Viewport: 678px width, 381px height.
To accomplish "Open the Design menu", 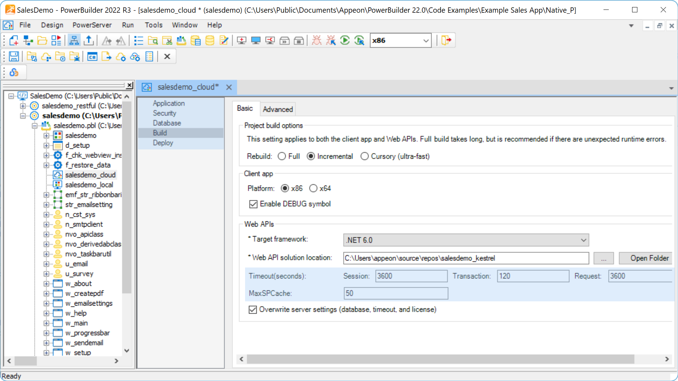I will click(52, 25).
